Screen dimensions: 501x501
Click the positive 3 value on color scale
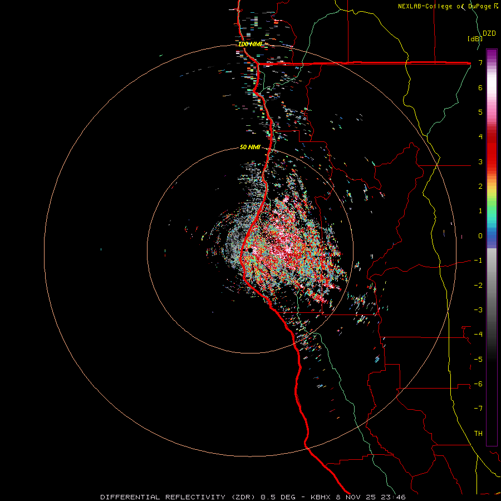tap(480, 161)
